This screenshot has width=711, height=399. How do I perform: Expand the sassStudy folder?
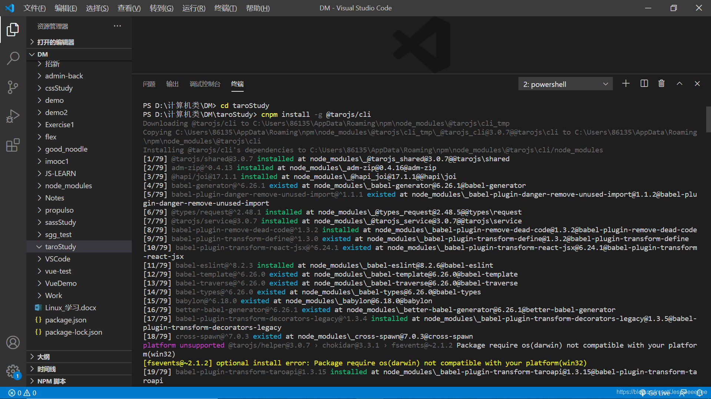[x=79, y=222]
